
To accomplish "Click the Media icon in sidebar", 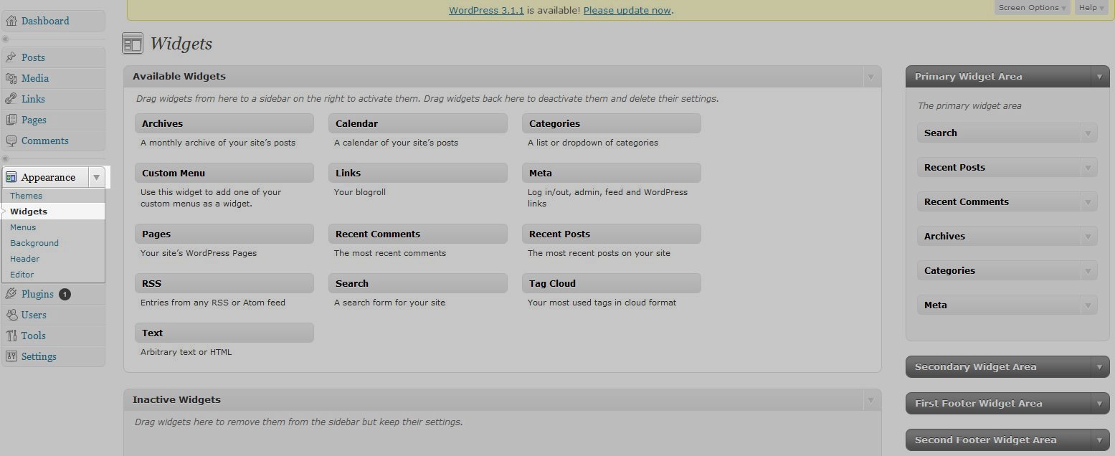I will [x=11, y=78].
